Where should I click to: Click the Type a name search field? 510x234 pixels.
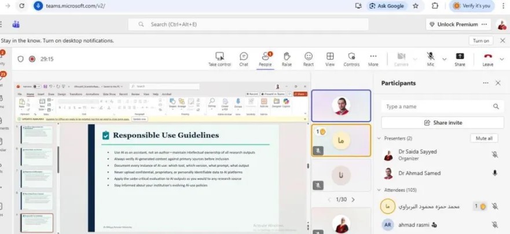coord(437,107)
